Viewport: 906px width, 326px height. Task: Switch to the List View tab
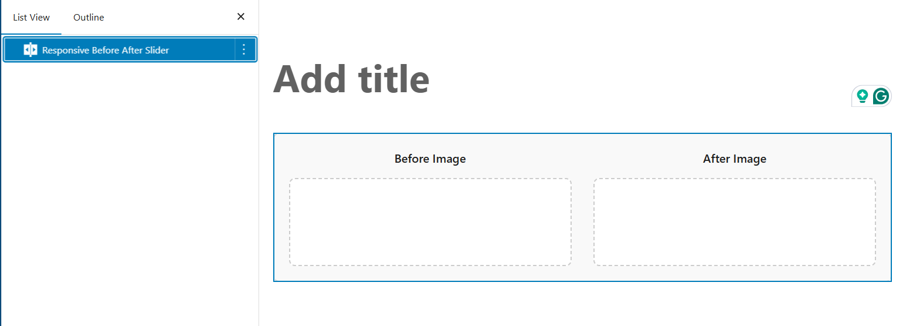tap(32, 18)
